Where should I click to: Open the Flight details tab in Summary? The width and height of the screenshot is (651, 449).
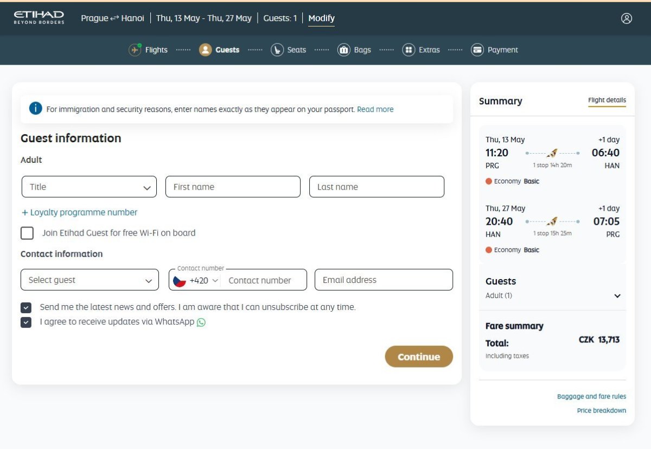click(607, 100)
